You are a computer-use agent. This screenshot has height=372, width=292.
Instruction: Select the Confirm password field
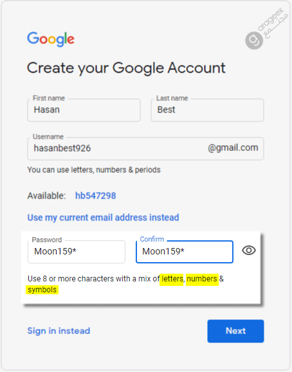185,252
